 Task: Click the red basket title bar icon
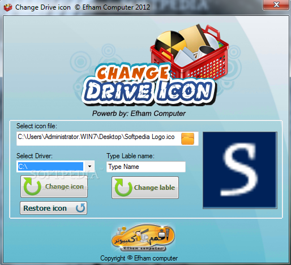point(8,7)
